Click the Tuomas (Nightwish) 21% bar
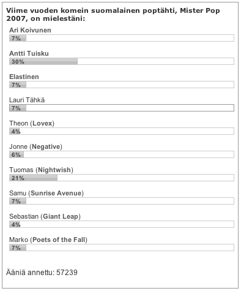This screenshot has height=291, width=241. click(x=122, y=178)
